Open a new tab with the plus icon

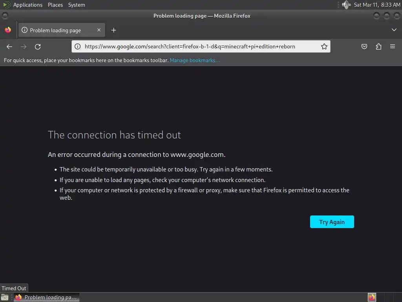click(x=113, y=30)
